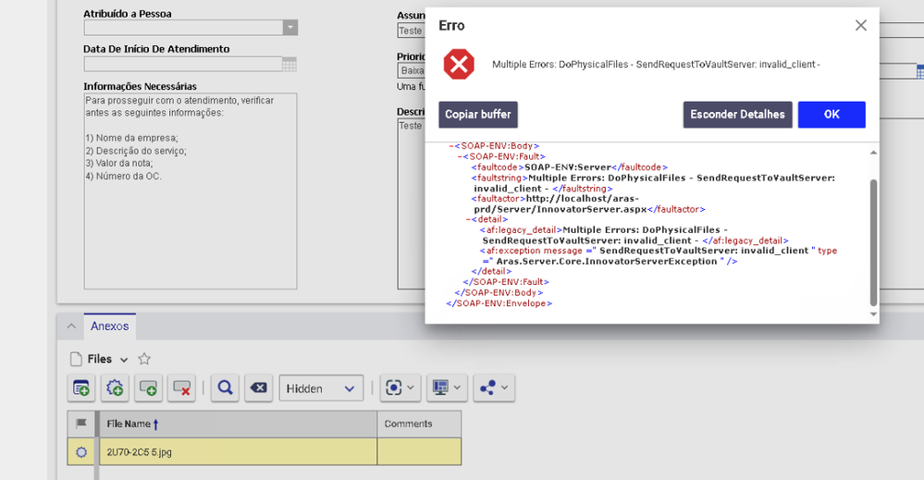This screenshot has height=480, width=924.
Task: Clear search criteria with the backspace icon
Action: [258, 389]
